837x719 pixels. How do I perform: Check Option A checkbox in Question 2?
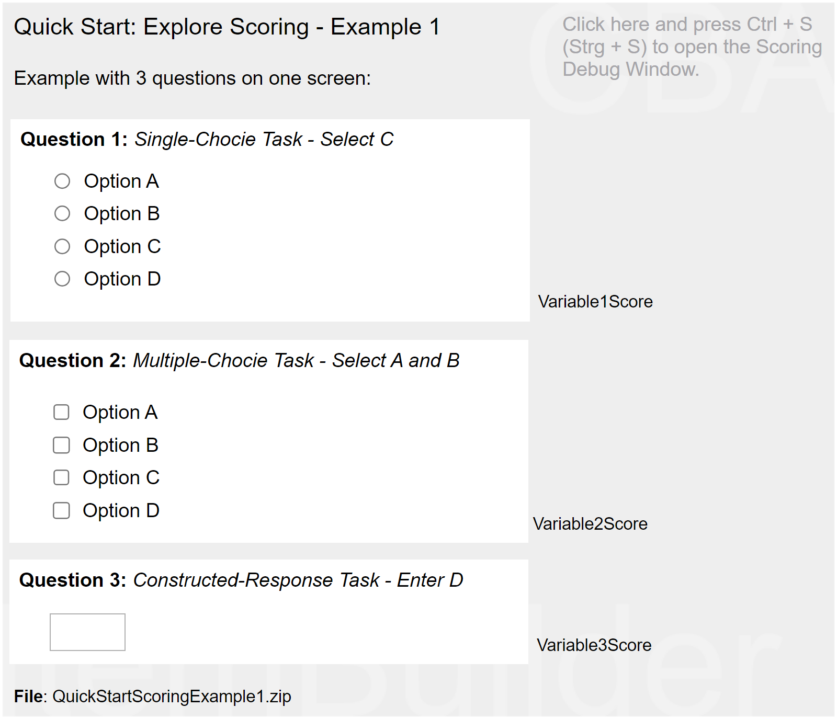pyautogui.click(x=61, y=413)
